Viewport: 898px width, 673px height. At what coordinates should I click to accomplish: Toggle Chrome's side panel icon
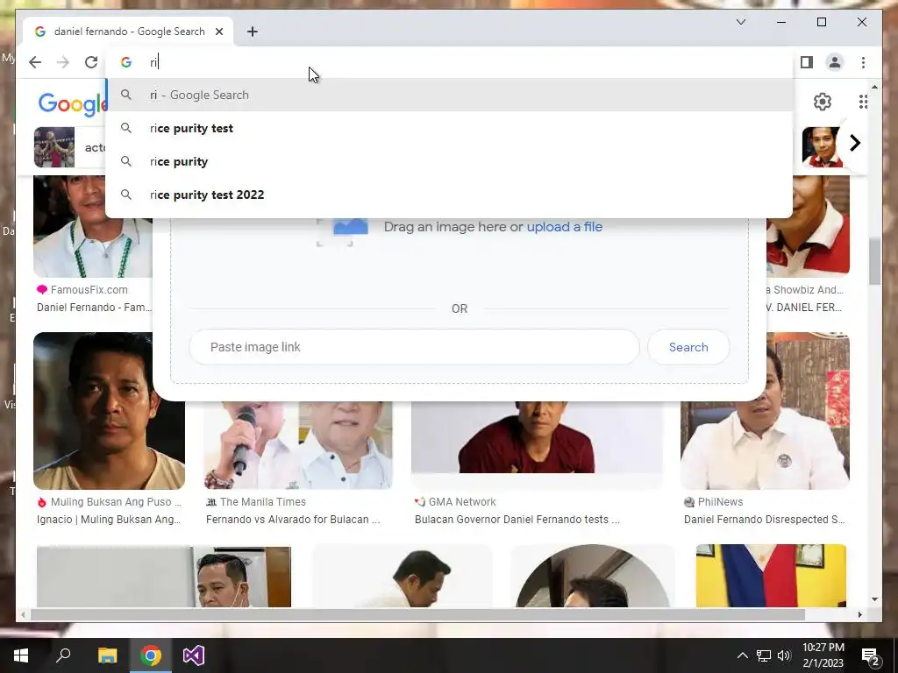pos(807,62)
